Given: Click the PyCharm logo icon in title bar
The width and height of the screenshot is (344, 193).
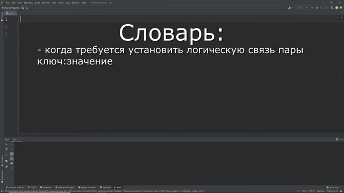Looking at the screenshot, I should click(x=2, y=3).
